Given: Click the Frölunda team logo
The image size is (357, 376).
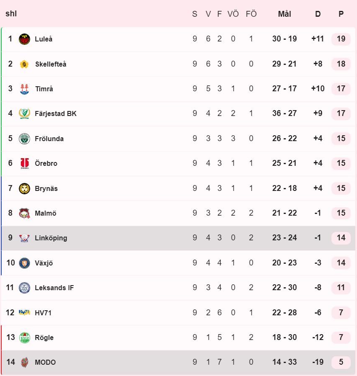Looking at the screenshot, I should (x=24, y=139).
